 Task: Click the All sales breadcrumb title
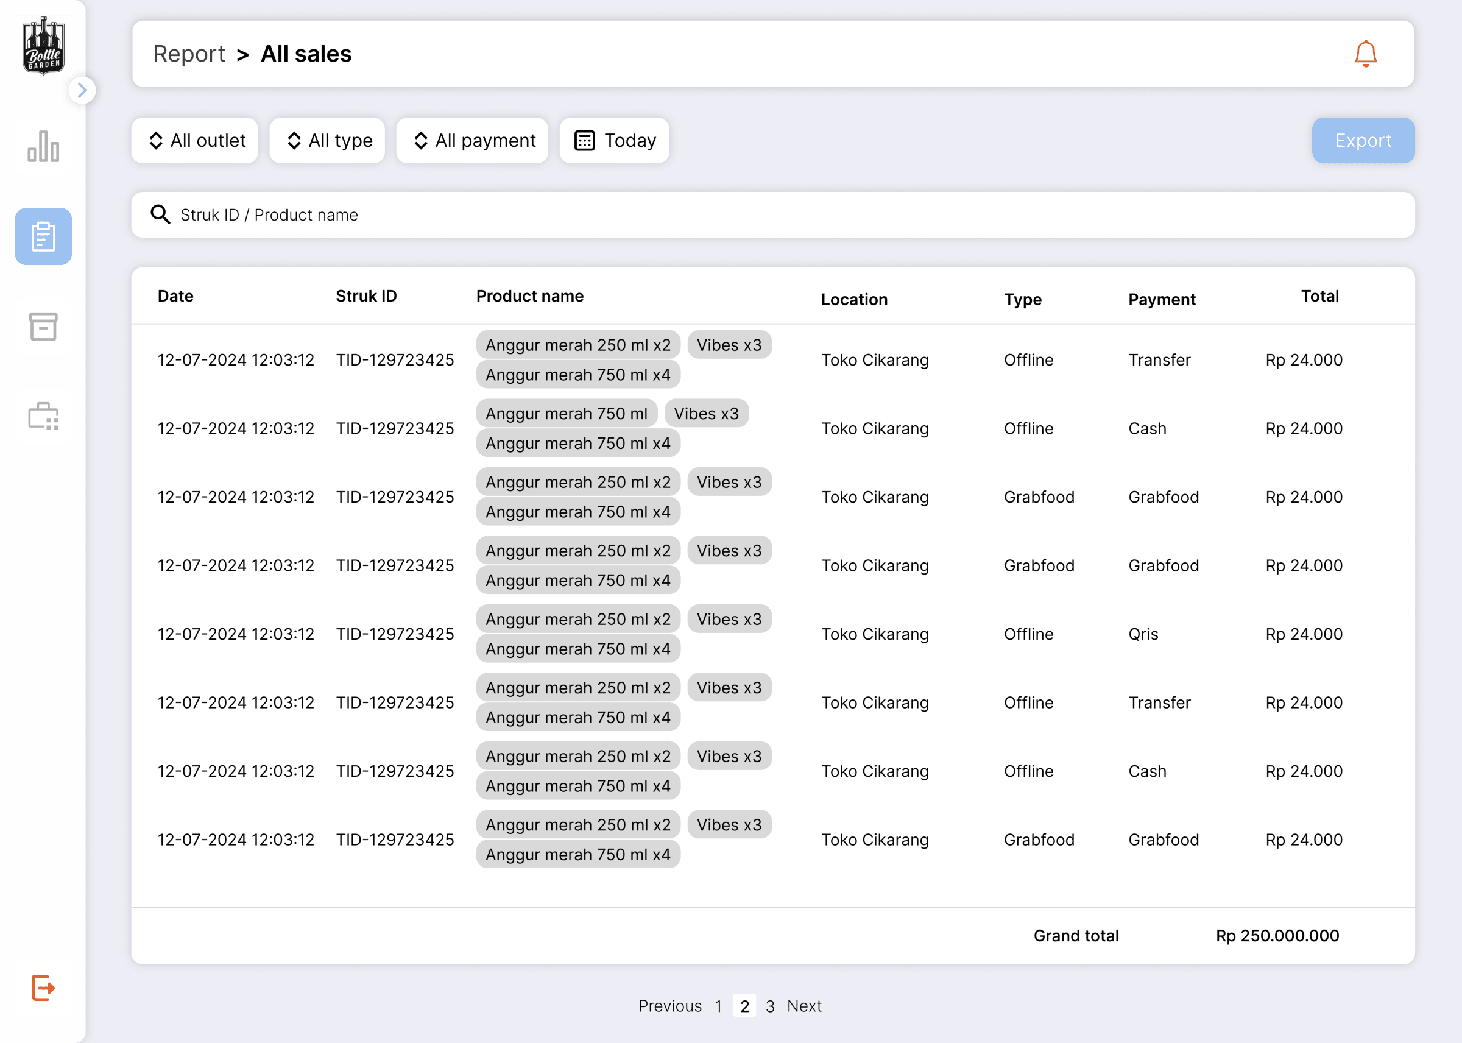tap(306, 54)
